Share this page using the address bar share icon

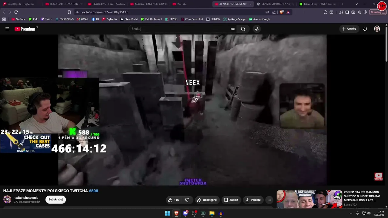coord(274,12)
